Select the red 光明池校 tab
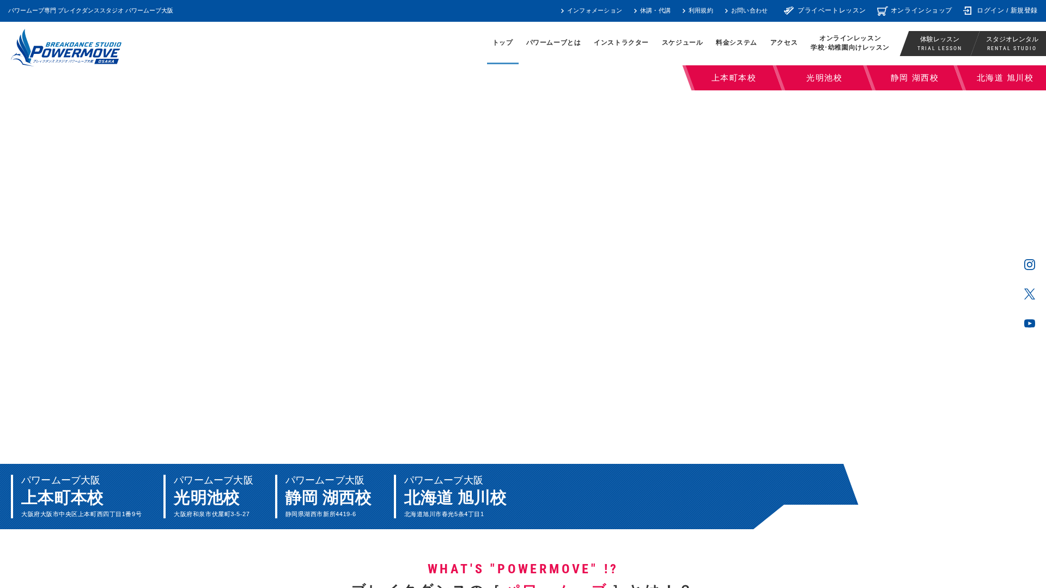This screenshot has height=588, width=1046. pyautogui.click(x=824, y=78)
